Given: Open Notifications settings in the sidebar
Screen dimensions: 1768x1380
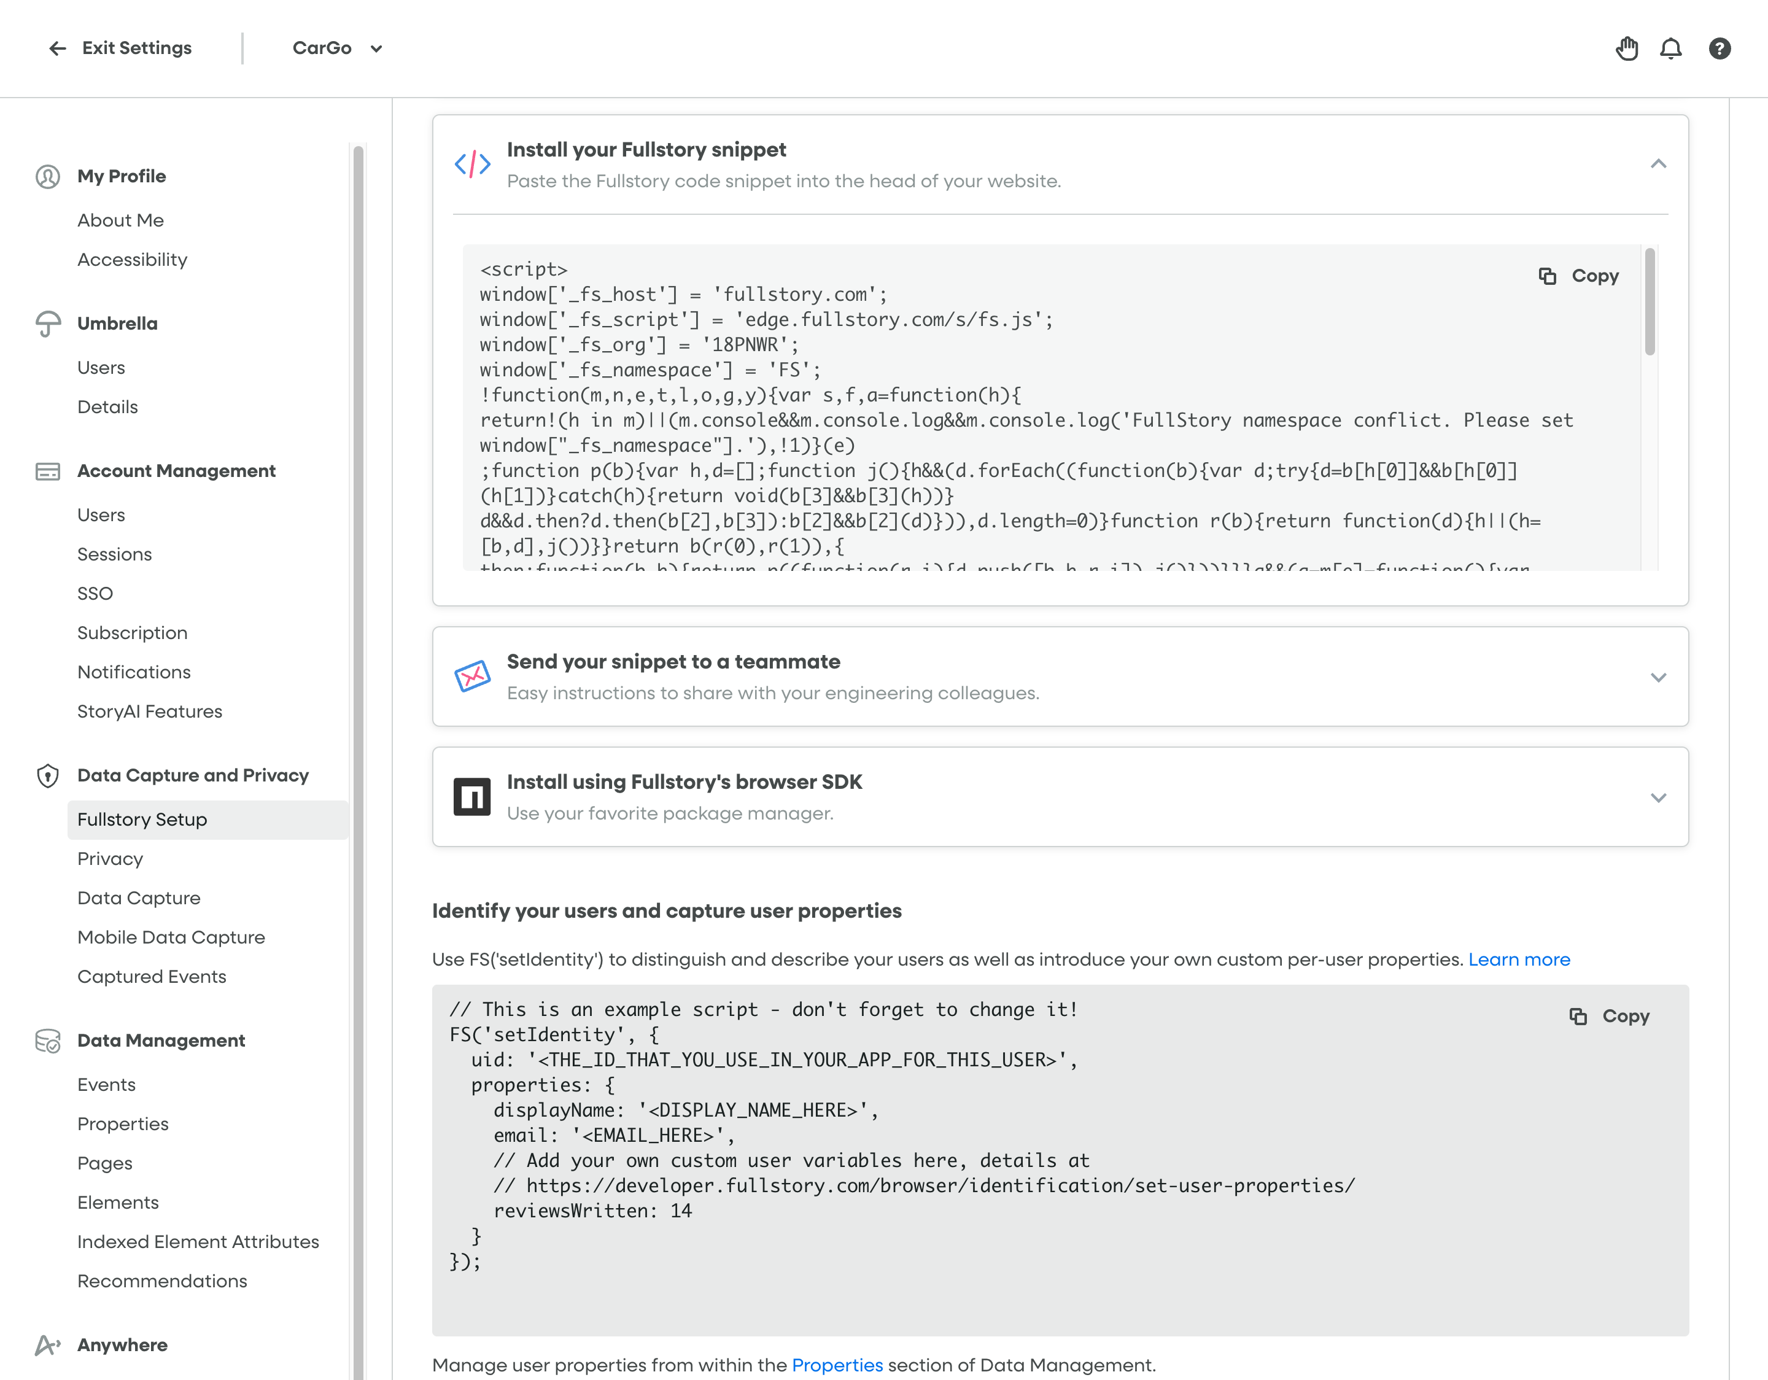Looking at the screenshot, I should click(x=134, y=672).
